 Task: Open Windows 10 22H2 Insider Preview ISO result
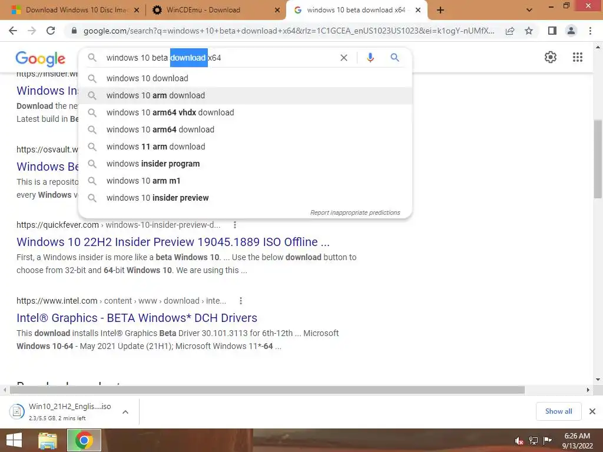[173, 242]
